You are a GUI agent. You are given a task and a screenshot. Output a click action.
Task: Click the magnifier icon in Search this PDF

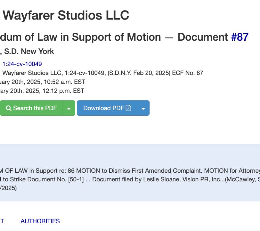[x=9, y=108]
